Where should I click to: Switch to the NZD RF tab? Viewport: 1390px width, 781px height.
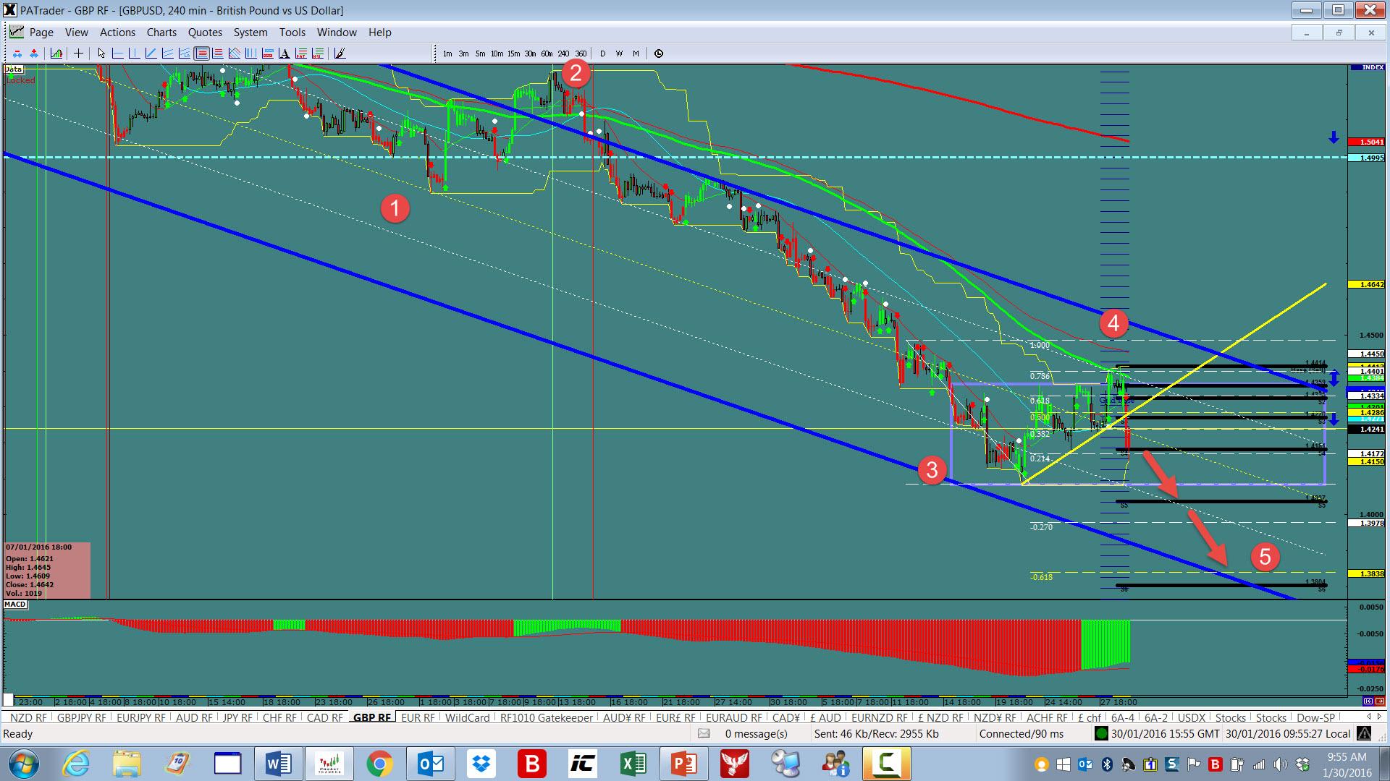pyautogui.click(x=28, y=718)
